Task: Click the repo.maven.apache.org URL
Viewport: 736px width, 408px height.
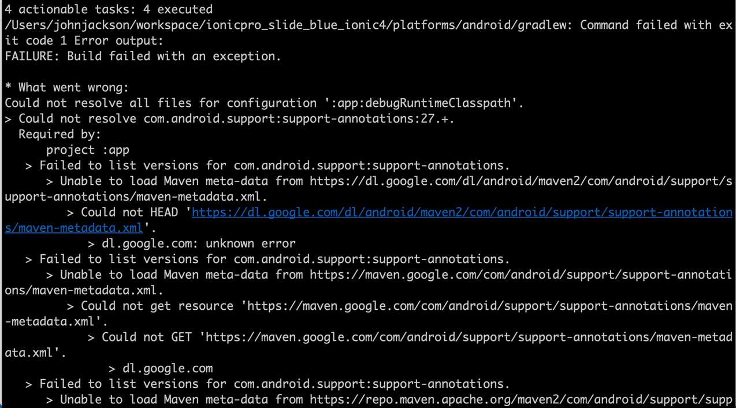Action: click(x=521, y=399)
